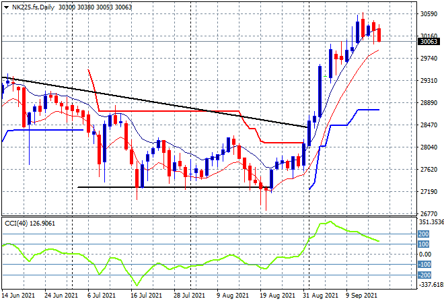444x303 pixels.
Task: Click price scale value 27190
Action: pyautogui.click(x=429, y=192)
